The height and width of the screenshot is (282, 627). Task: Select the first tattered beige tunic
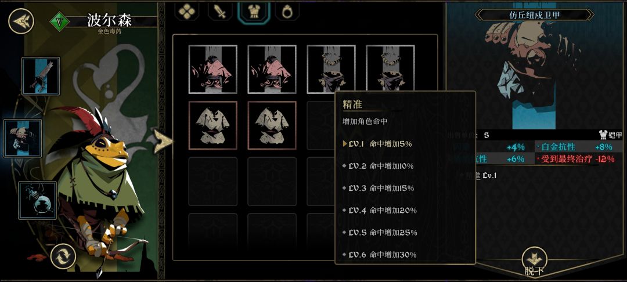(212, 125)
